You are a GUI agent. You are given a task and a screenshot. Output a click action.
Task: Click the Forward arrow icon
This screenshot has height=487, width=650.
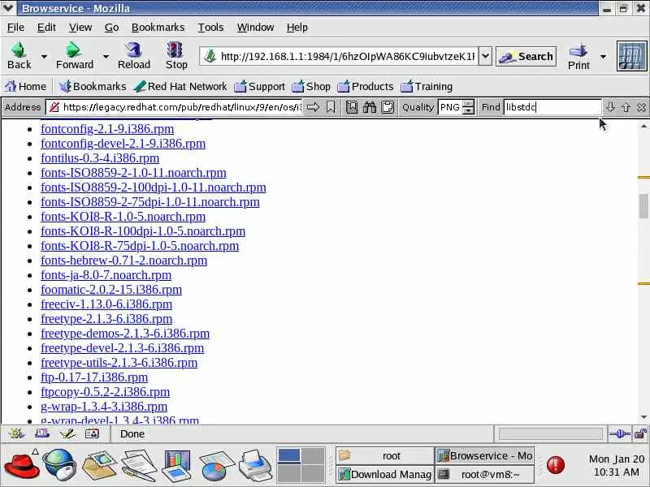tap(73, 50)
